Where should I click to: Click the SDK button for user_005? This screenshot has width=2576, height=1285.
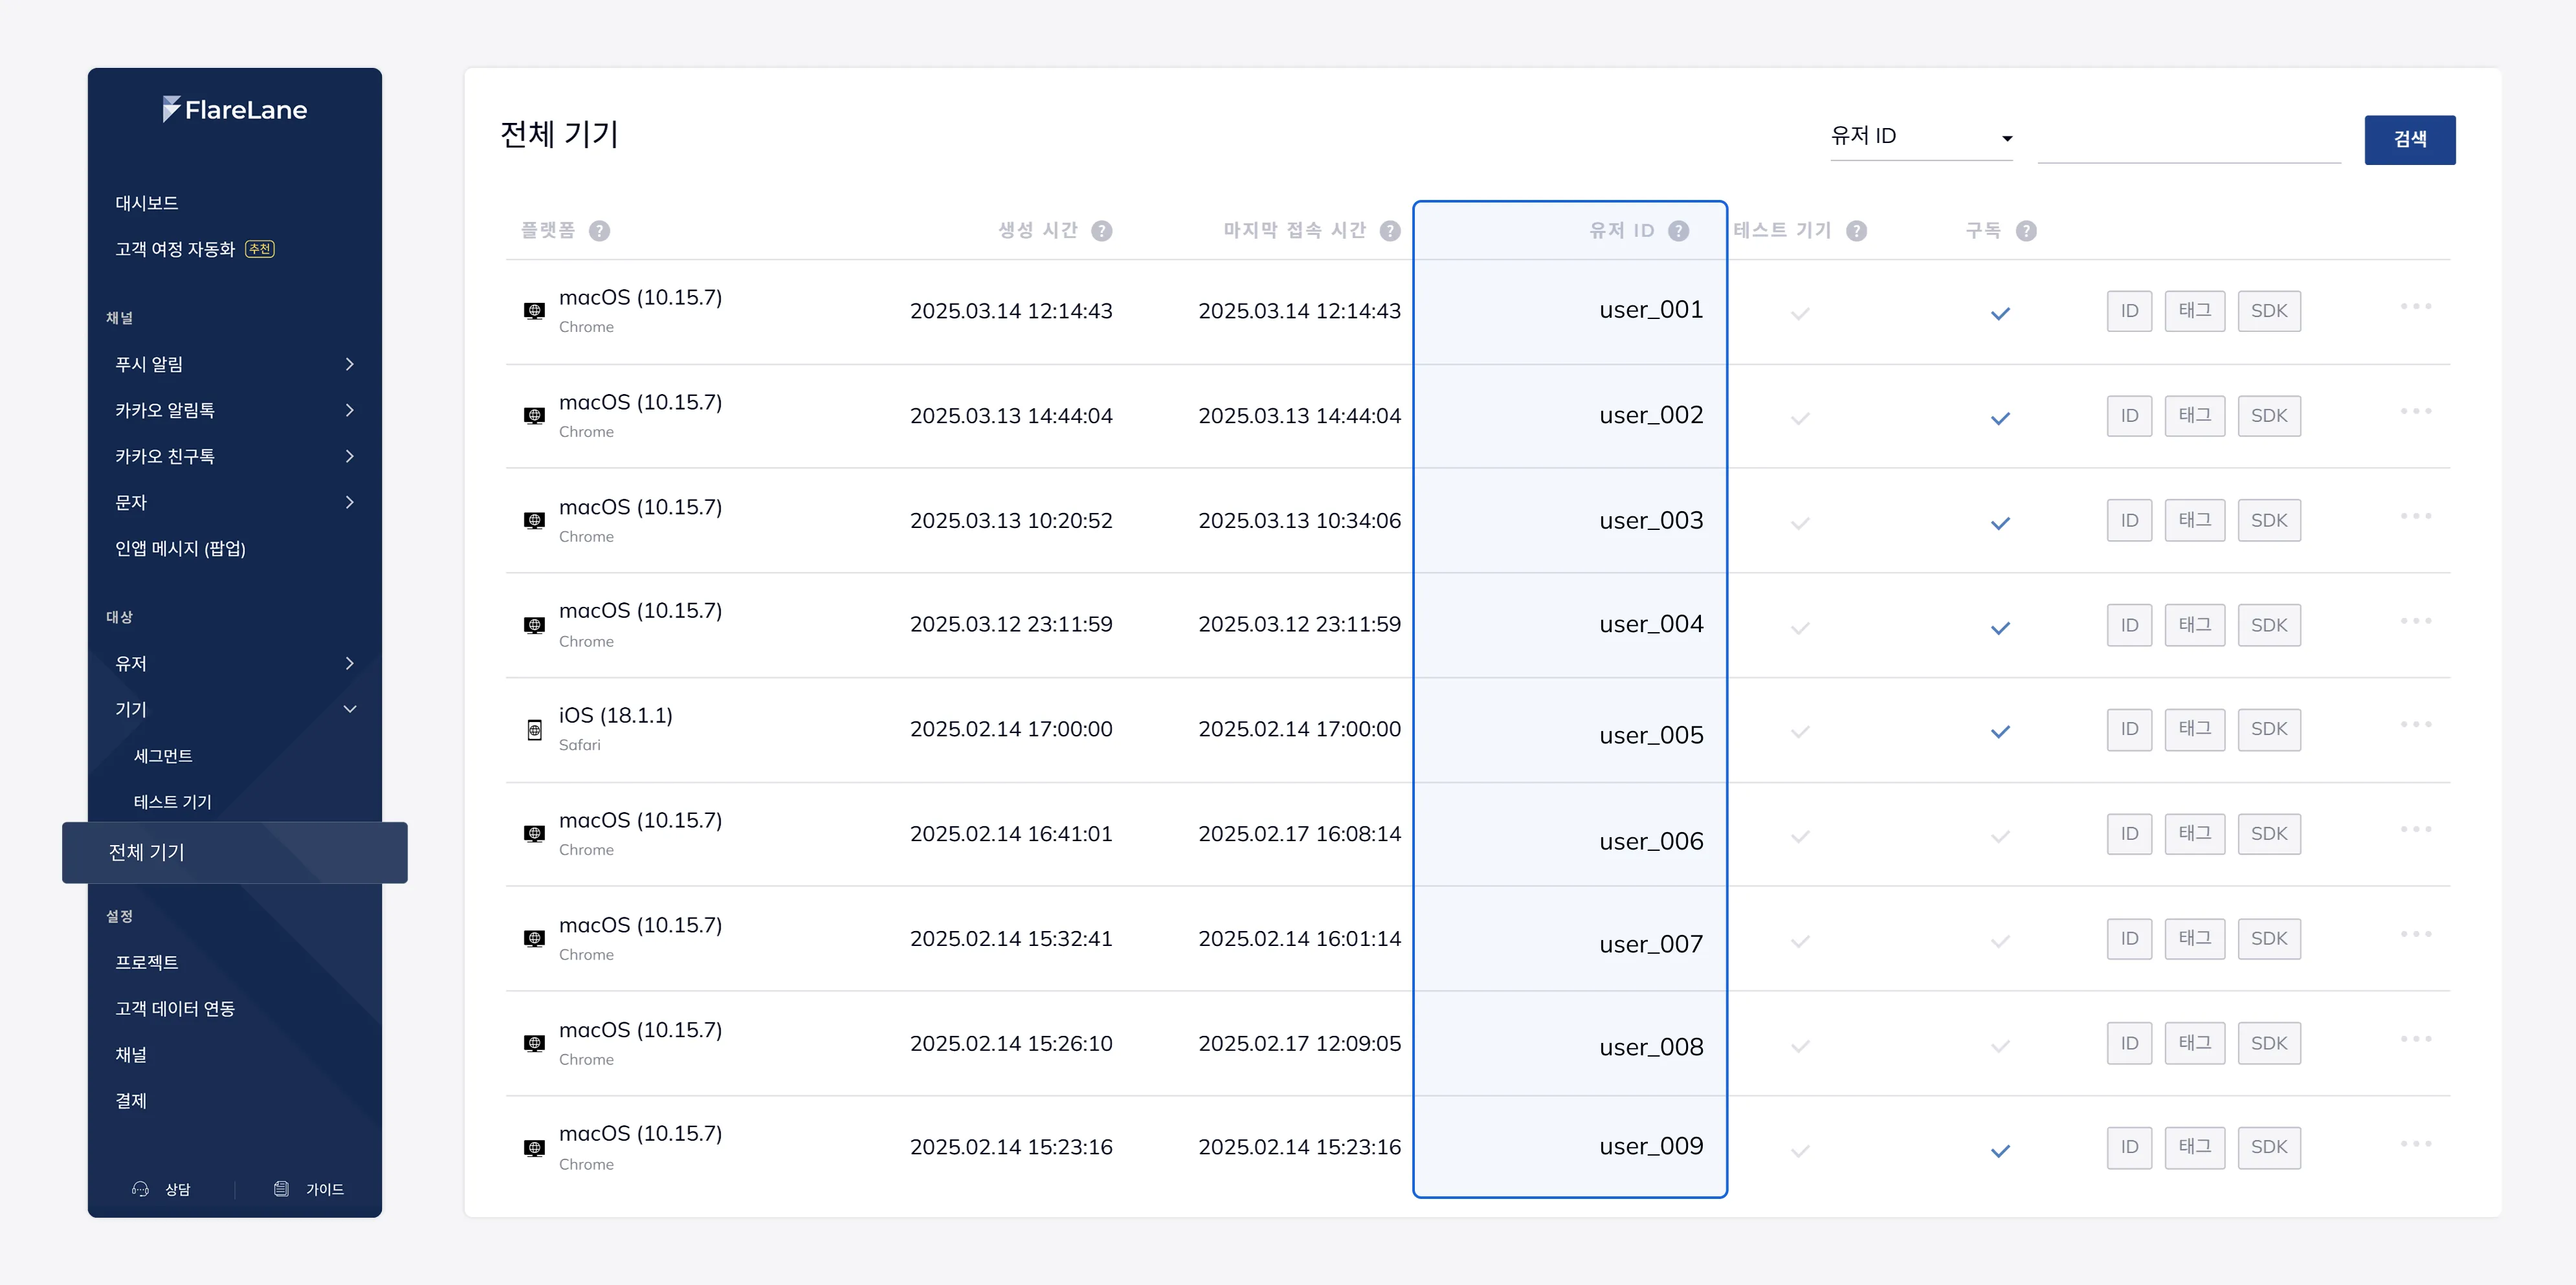coord(2269,729)
